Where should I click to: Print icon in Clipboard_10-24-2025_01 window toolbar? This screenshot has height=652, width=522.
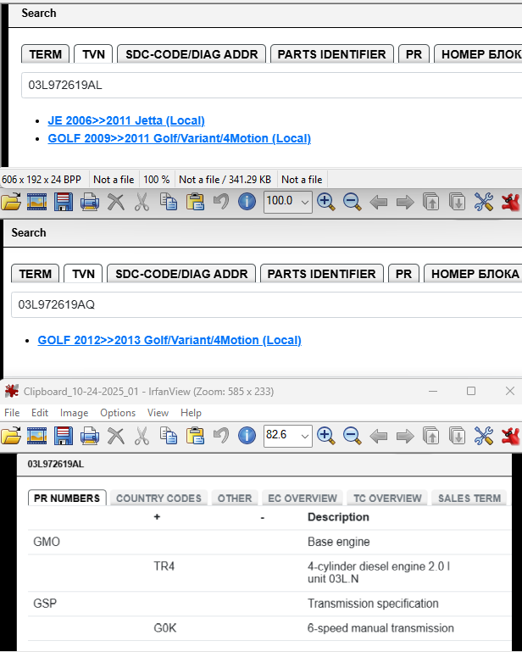pos(90,436)
